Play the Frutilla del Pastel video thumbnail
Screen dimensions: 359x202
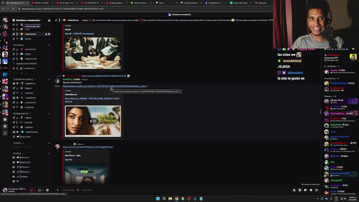[x=93, y=121]
